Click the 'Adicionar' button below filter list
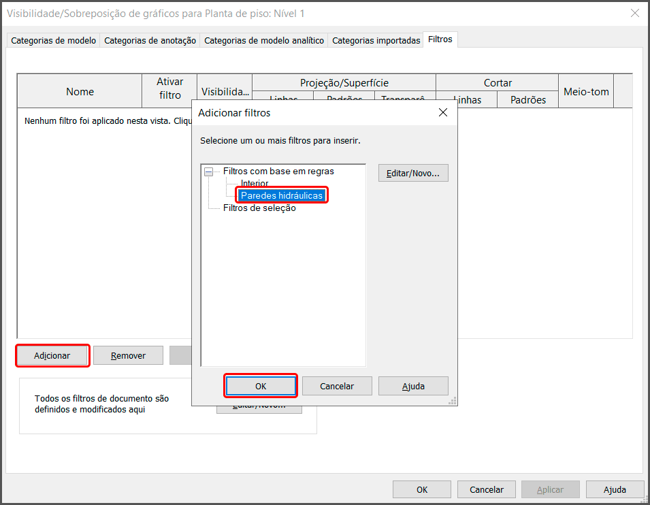The height and width of the screenshot is (505, 650). [x=52, y=355]
